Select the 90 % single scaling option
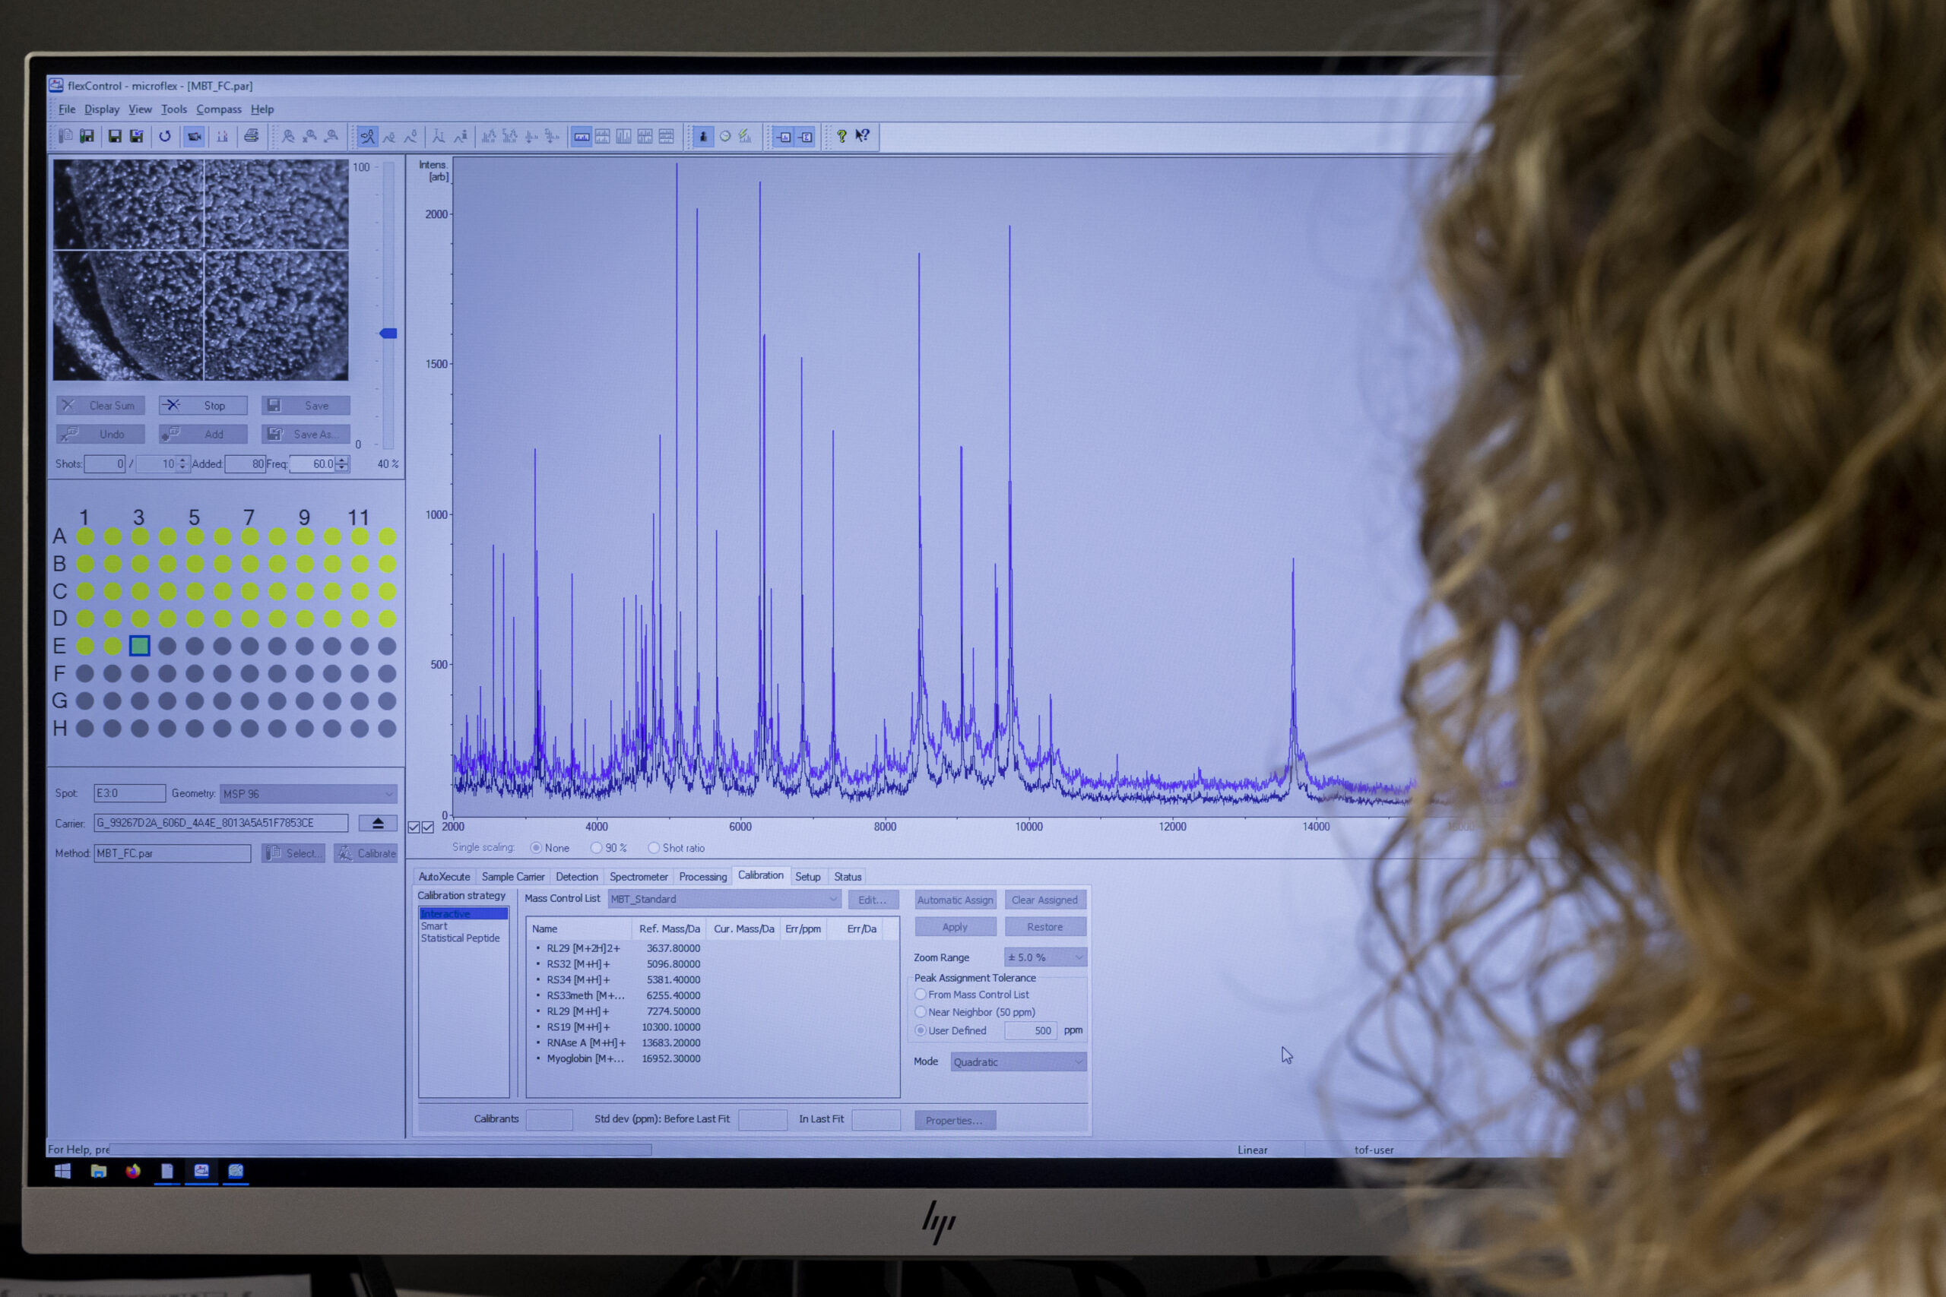 click(597, 848)
